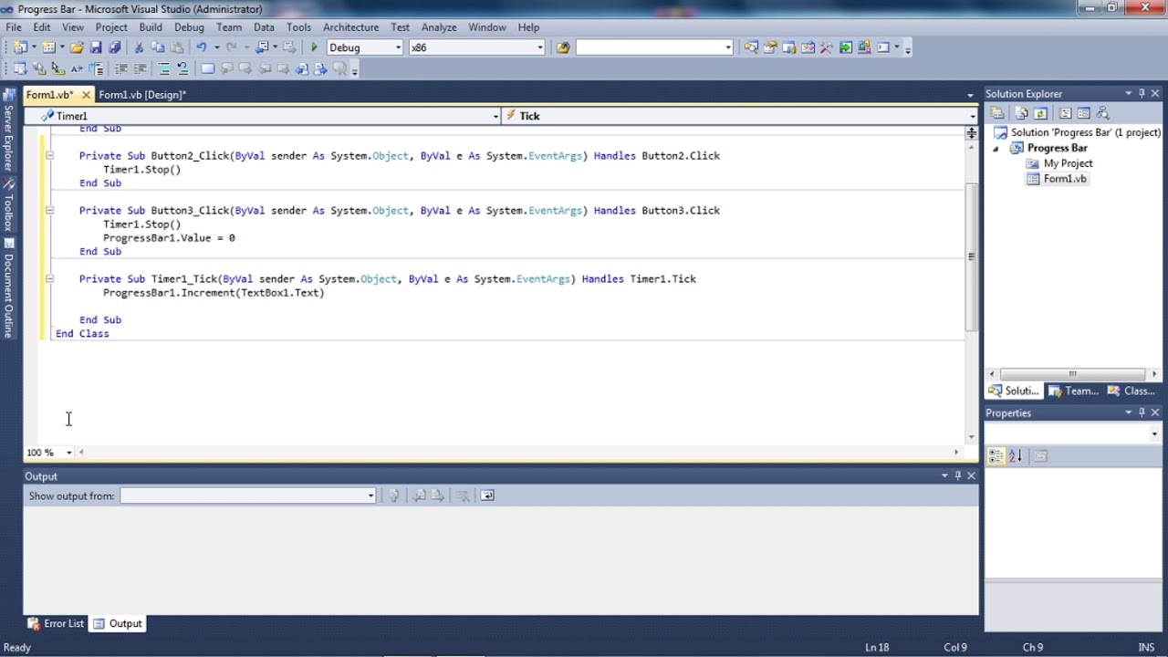Click the Copy icon in the toolbar
The height and width of the screenshot is (657, 1168).
pyautogui.click(x=158, y=47)
